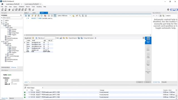Rollback the current transaction
The image size is (178, 100).
52,16
